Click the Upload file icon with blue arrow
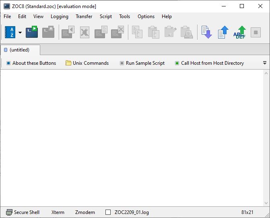The height and width of the screenshot is (218, 270). tap(223, 32)
